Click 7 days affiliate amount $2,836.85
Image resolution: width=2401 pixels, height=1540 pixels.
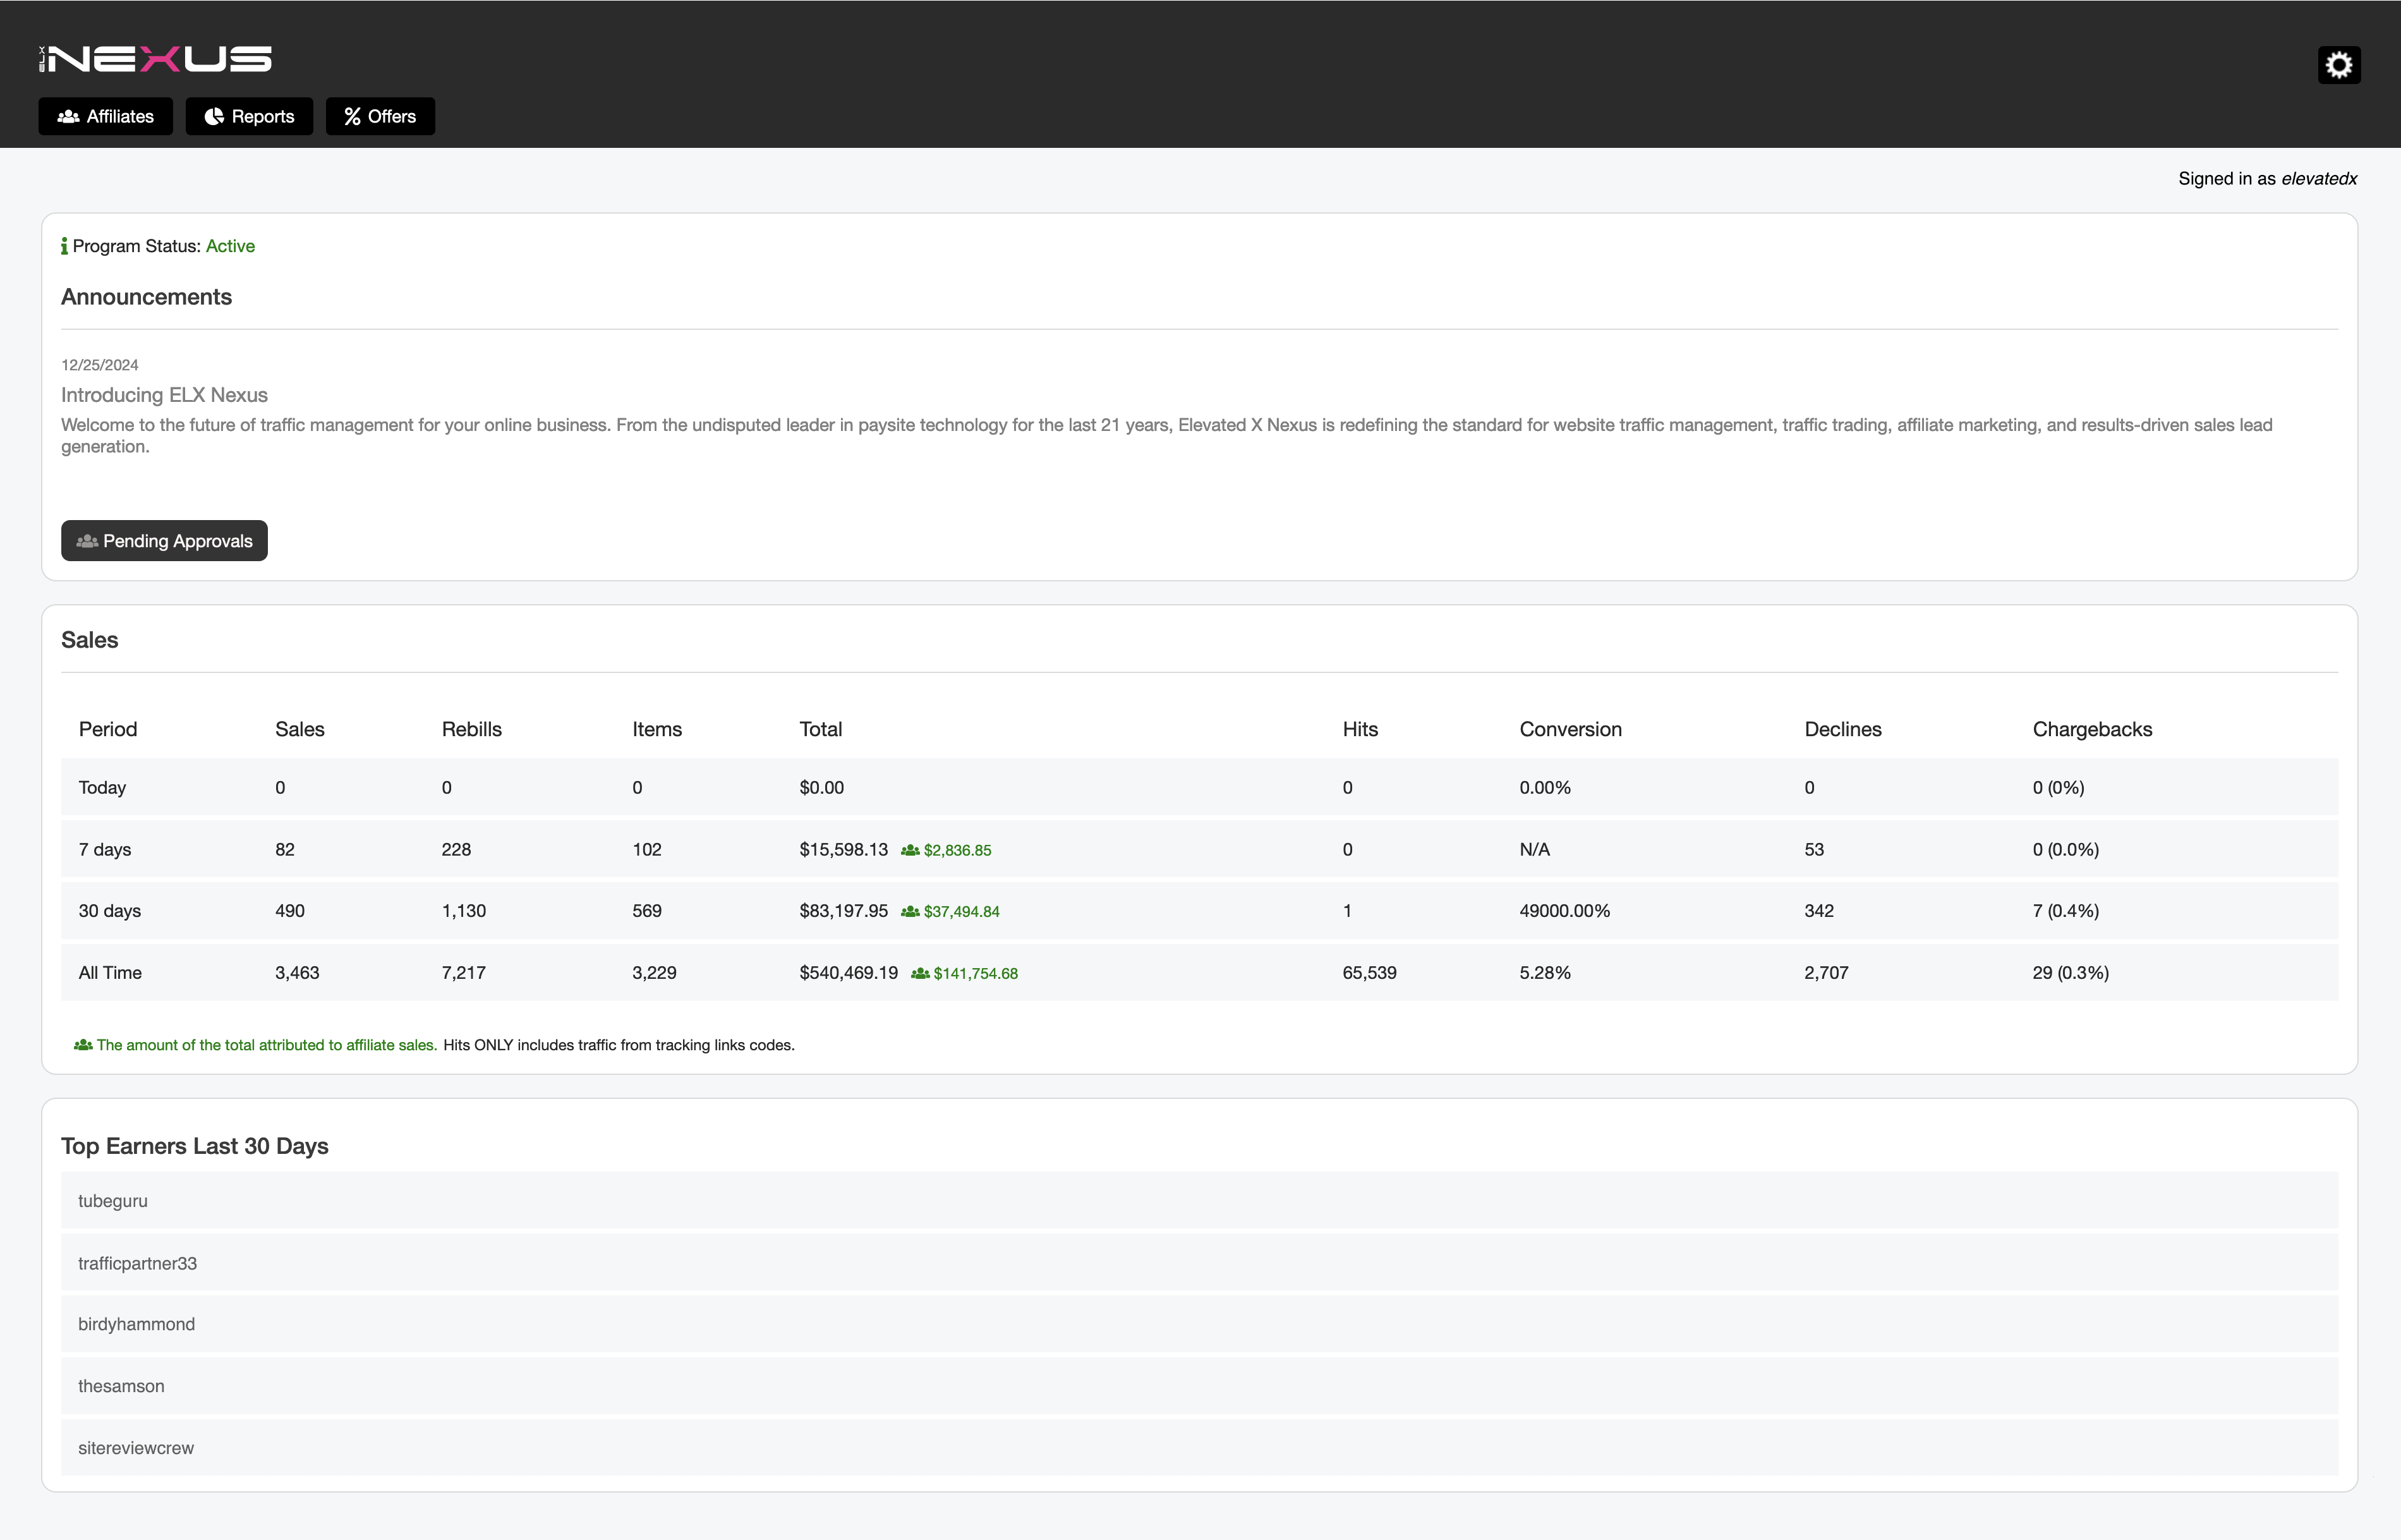pyautogui.click(x=957, y=850)
